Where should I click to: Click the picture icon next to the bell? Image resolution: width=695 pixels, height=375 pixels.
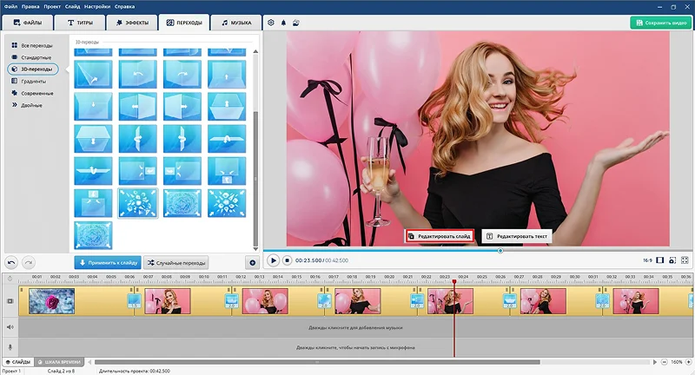tap(296, 23)
